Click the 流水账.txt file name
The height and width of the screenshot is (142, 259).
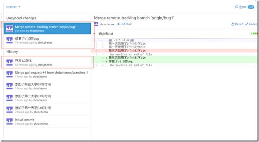point(106,34)
